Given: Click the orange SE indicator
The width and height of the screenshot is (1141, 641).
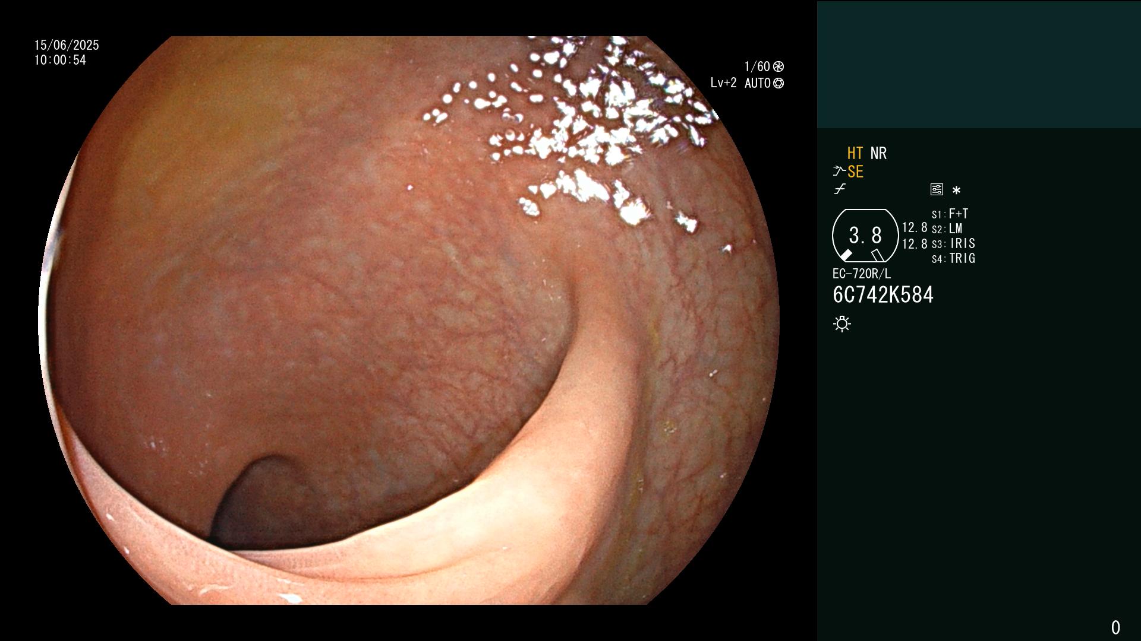Looking at the screenshot, I should point(855,172).
